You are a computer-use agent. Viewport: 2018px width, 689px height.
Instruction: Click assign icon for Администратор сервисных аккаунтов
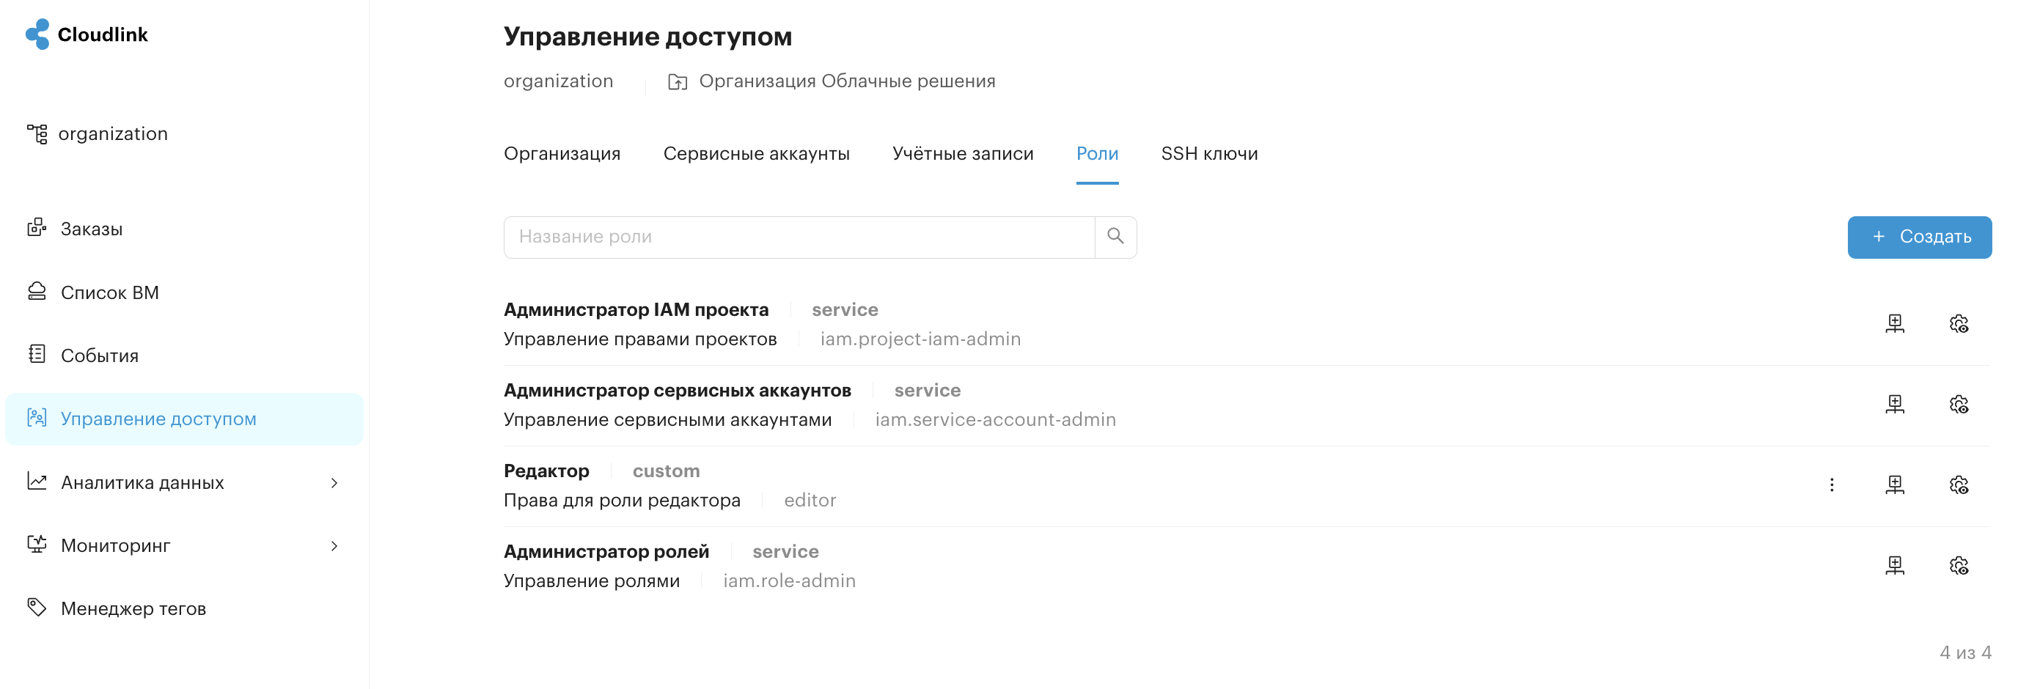click(1894, 404)
